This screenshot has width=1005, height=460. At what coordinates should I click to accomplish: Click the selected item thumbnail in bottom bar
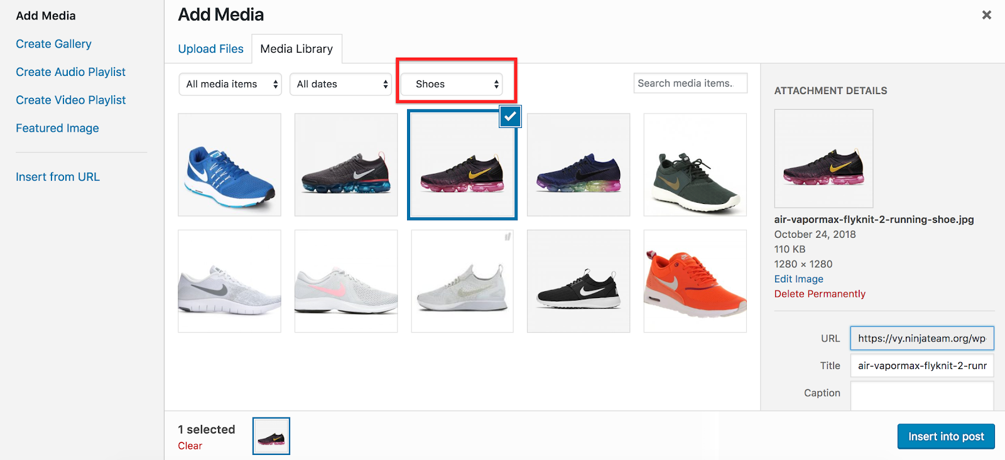click(x=271, y=436)
